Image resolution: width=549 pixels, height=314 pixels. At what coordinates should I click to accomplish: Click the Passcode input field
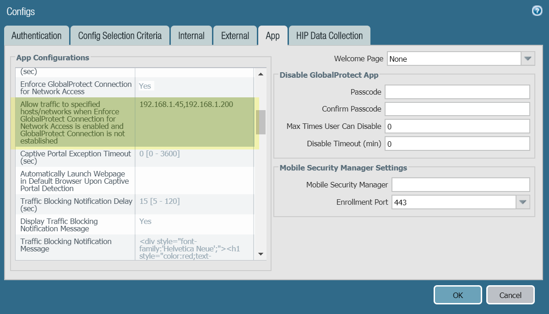pos(457,92)
